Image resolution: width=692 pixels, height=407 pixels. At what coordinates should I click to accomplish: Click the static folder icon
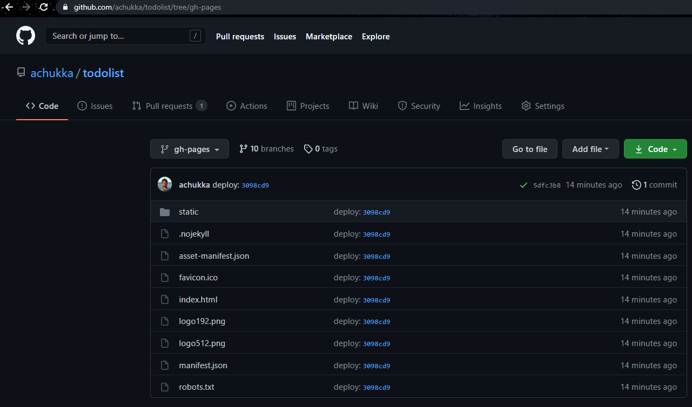coord(165,212)
